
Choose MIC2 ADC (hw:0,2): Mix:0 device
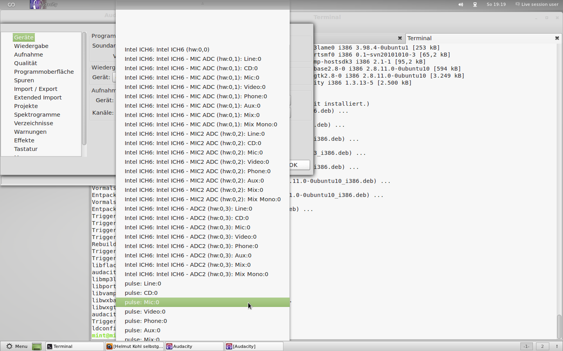coord(203,190)
